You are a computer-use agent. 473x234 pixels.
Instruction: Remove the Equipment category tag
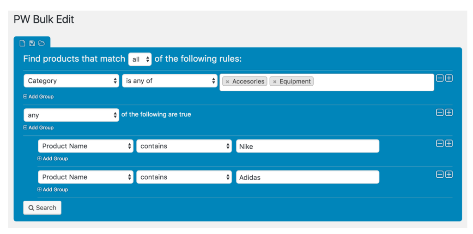(275, 82)
